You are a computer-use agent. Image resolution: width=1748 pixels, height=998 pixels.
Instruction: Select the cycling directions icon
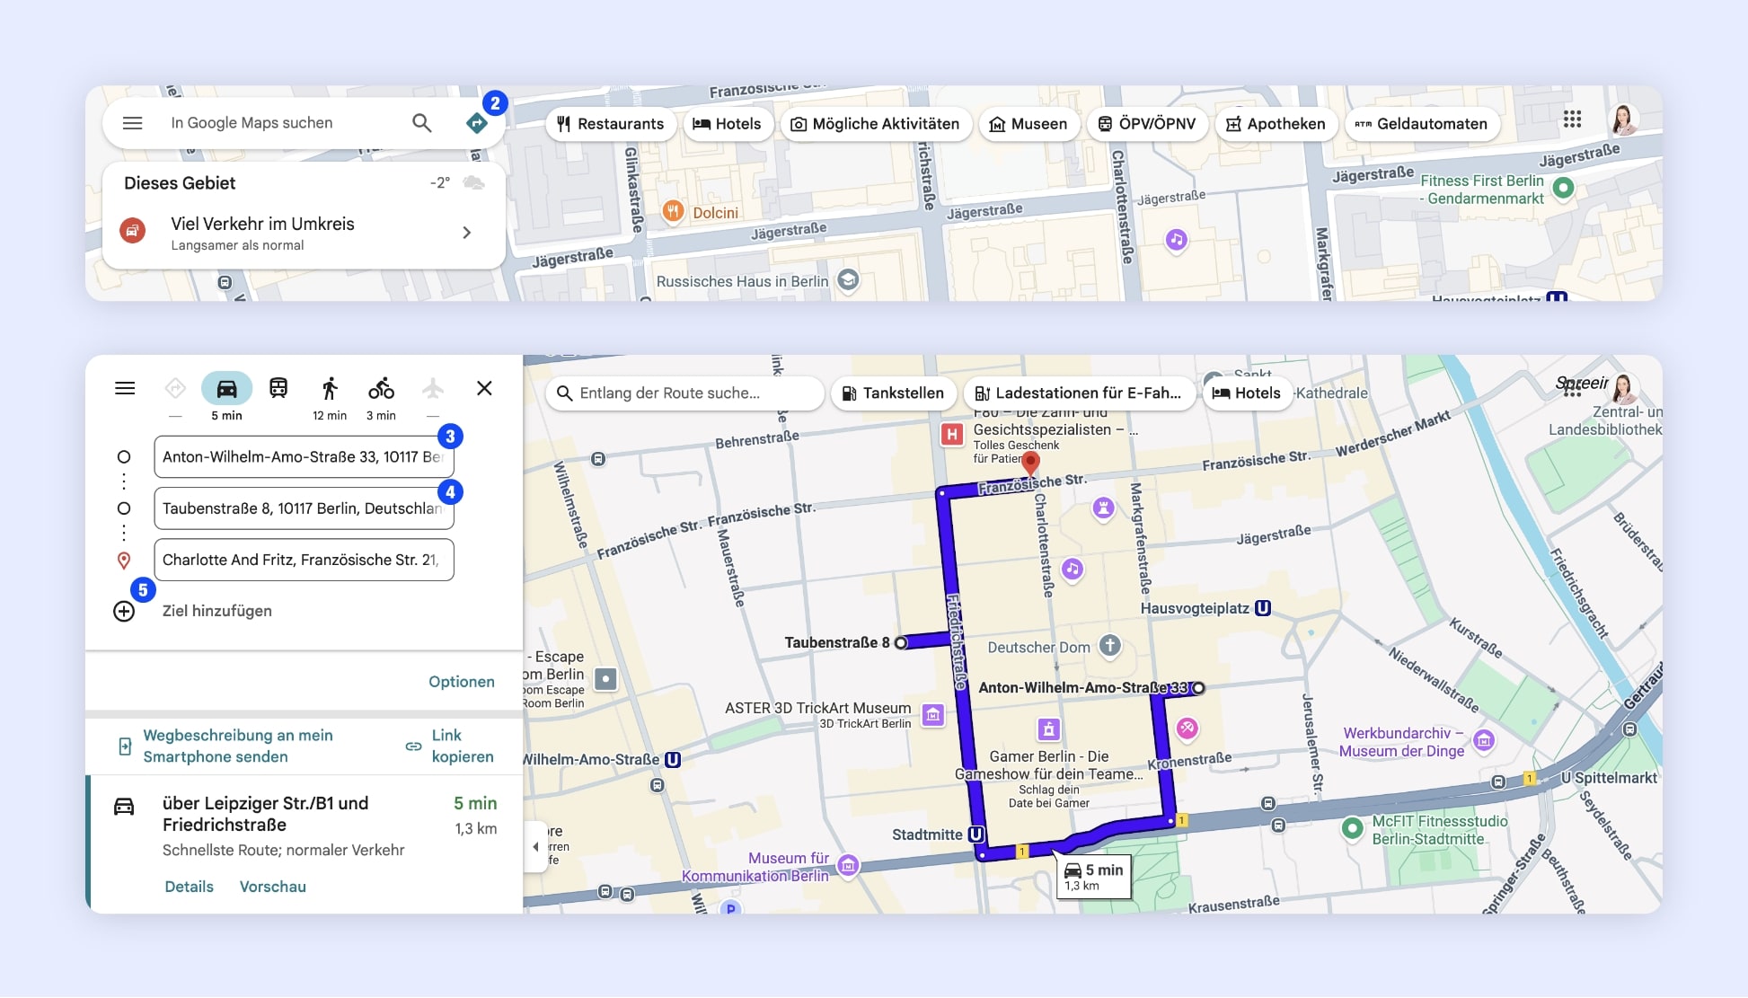(x=381, y=386)
